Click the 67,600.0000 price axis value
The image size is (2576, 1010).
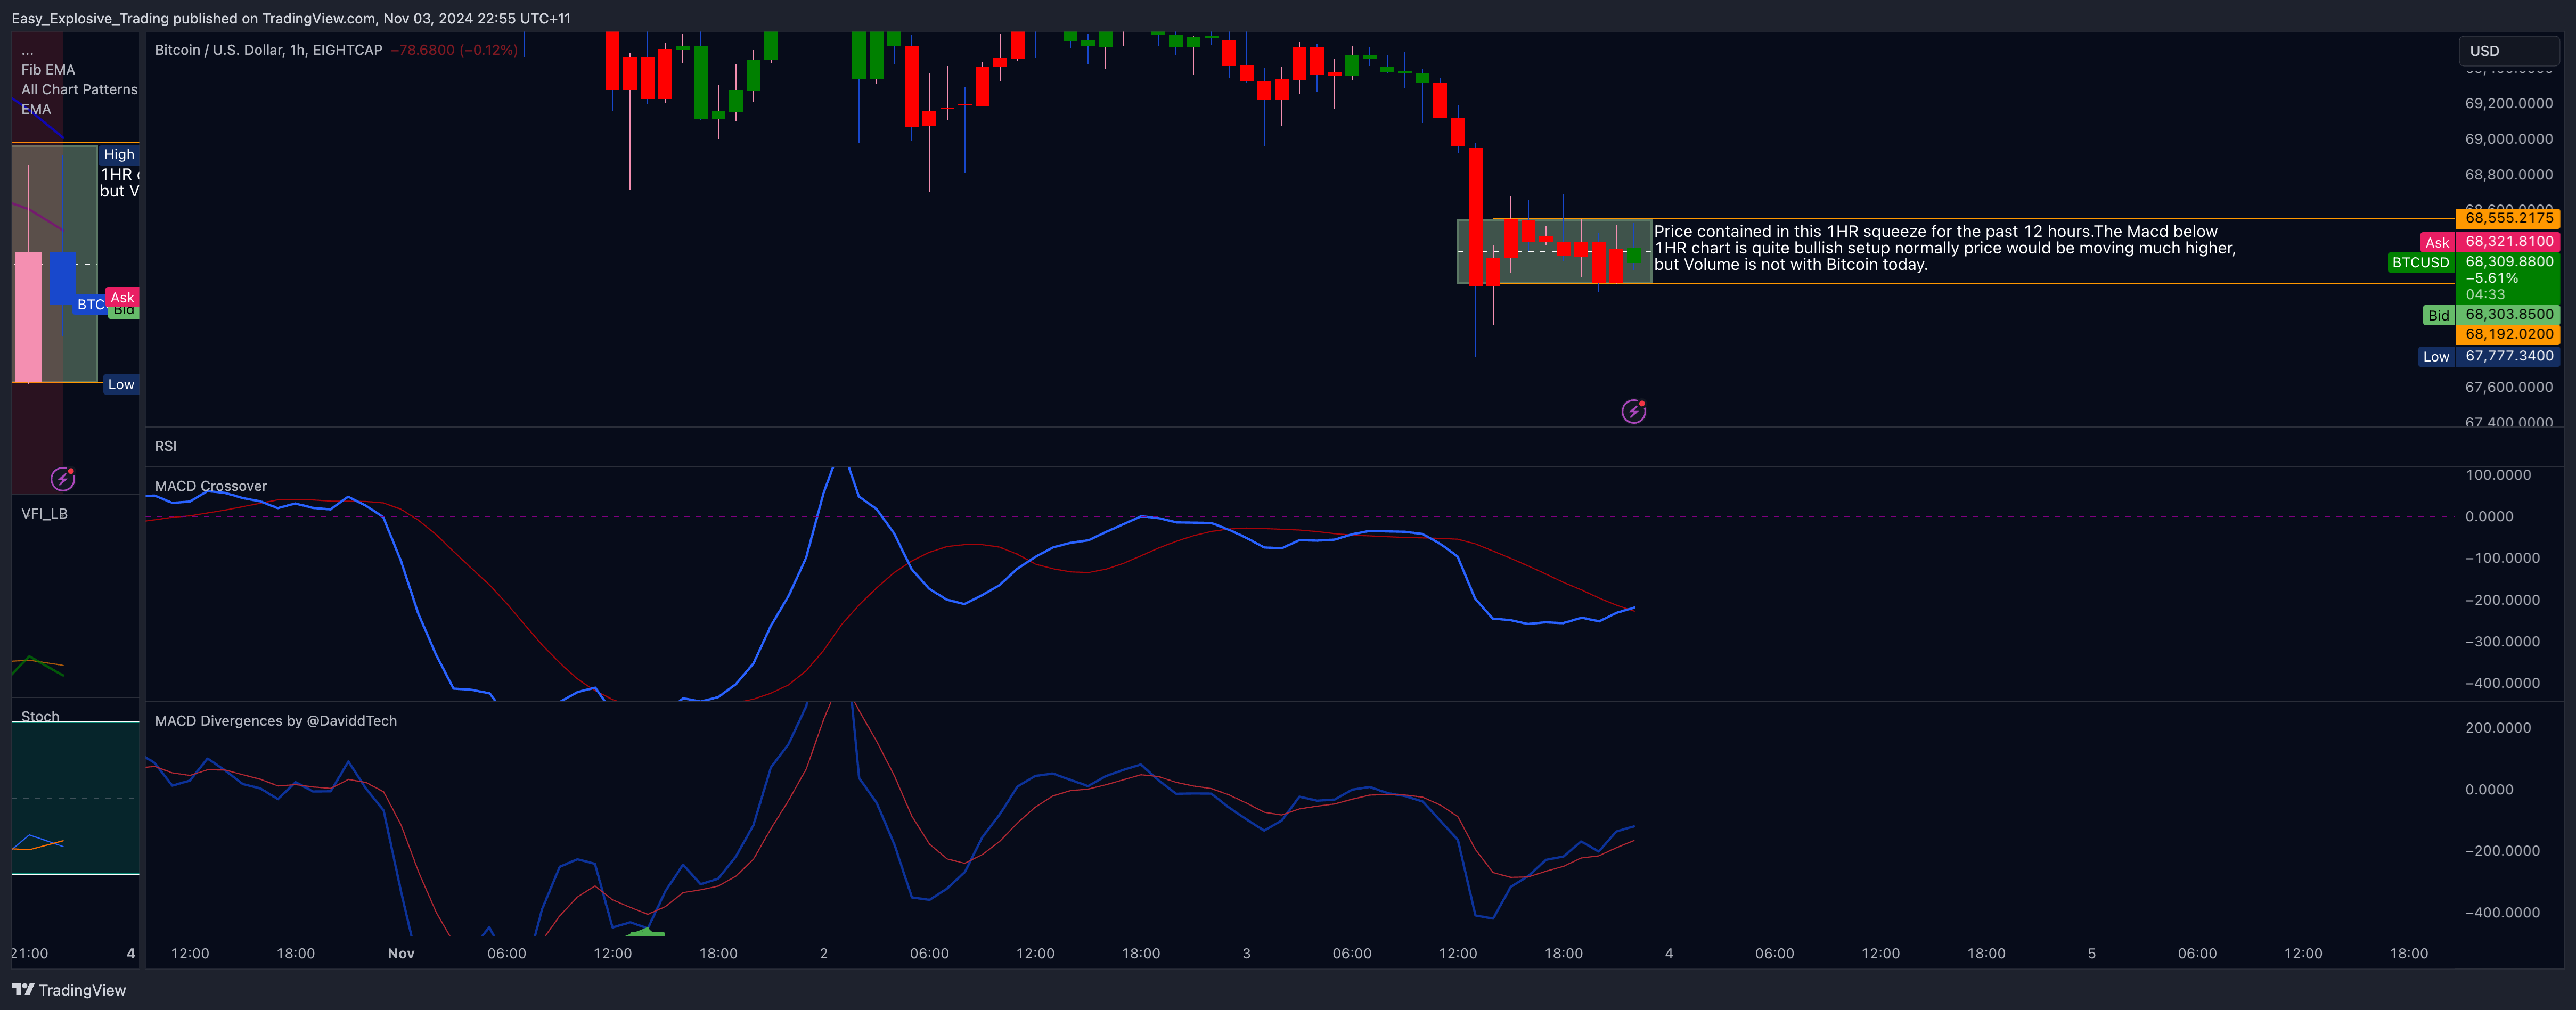point(2509,387)
